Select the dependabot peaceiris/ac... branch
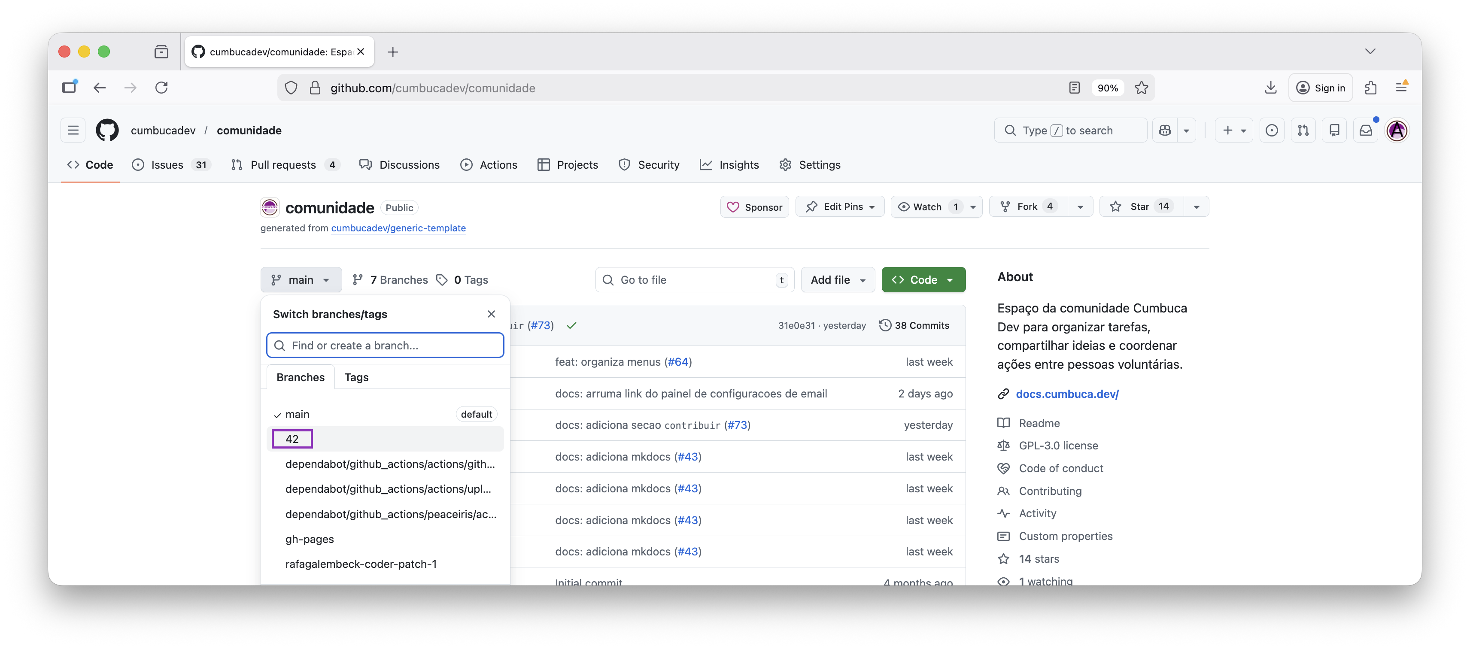The height and width of the screenshot is (649, 1470). [385, 514]
